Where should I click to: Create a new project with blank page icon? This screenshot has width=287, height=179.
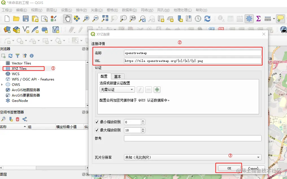[7, 19]
